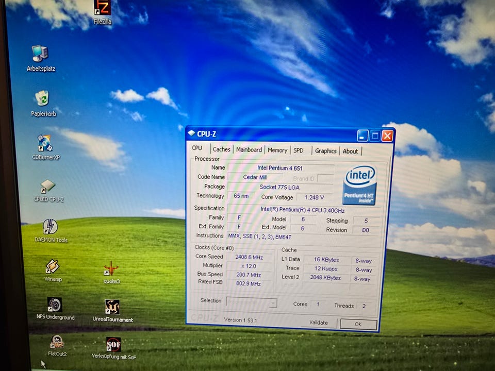Open the Mainboard tab
The image size is (495, 371).
point(249,150)
